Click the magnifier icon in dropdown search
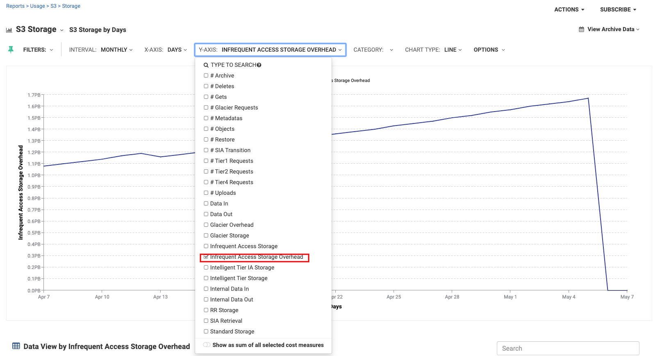 pyautogui.click(x=206, y=65)
